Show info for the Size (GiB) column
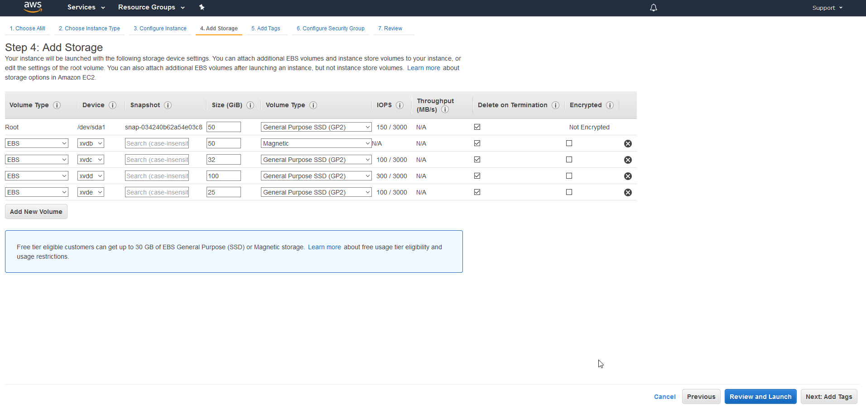This screenshot has width=866, height=408. pyautogui.click(x=250, y=105)
